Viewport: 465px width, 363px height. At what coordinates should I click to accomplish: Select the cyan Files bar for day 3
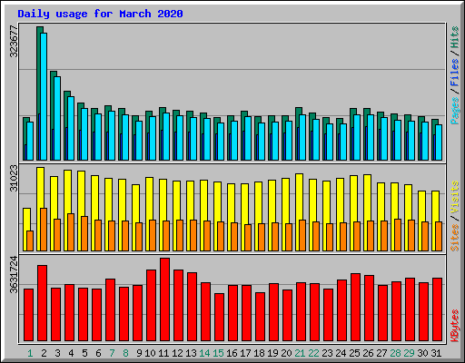pyautogui.click(x=57, y=118)
